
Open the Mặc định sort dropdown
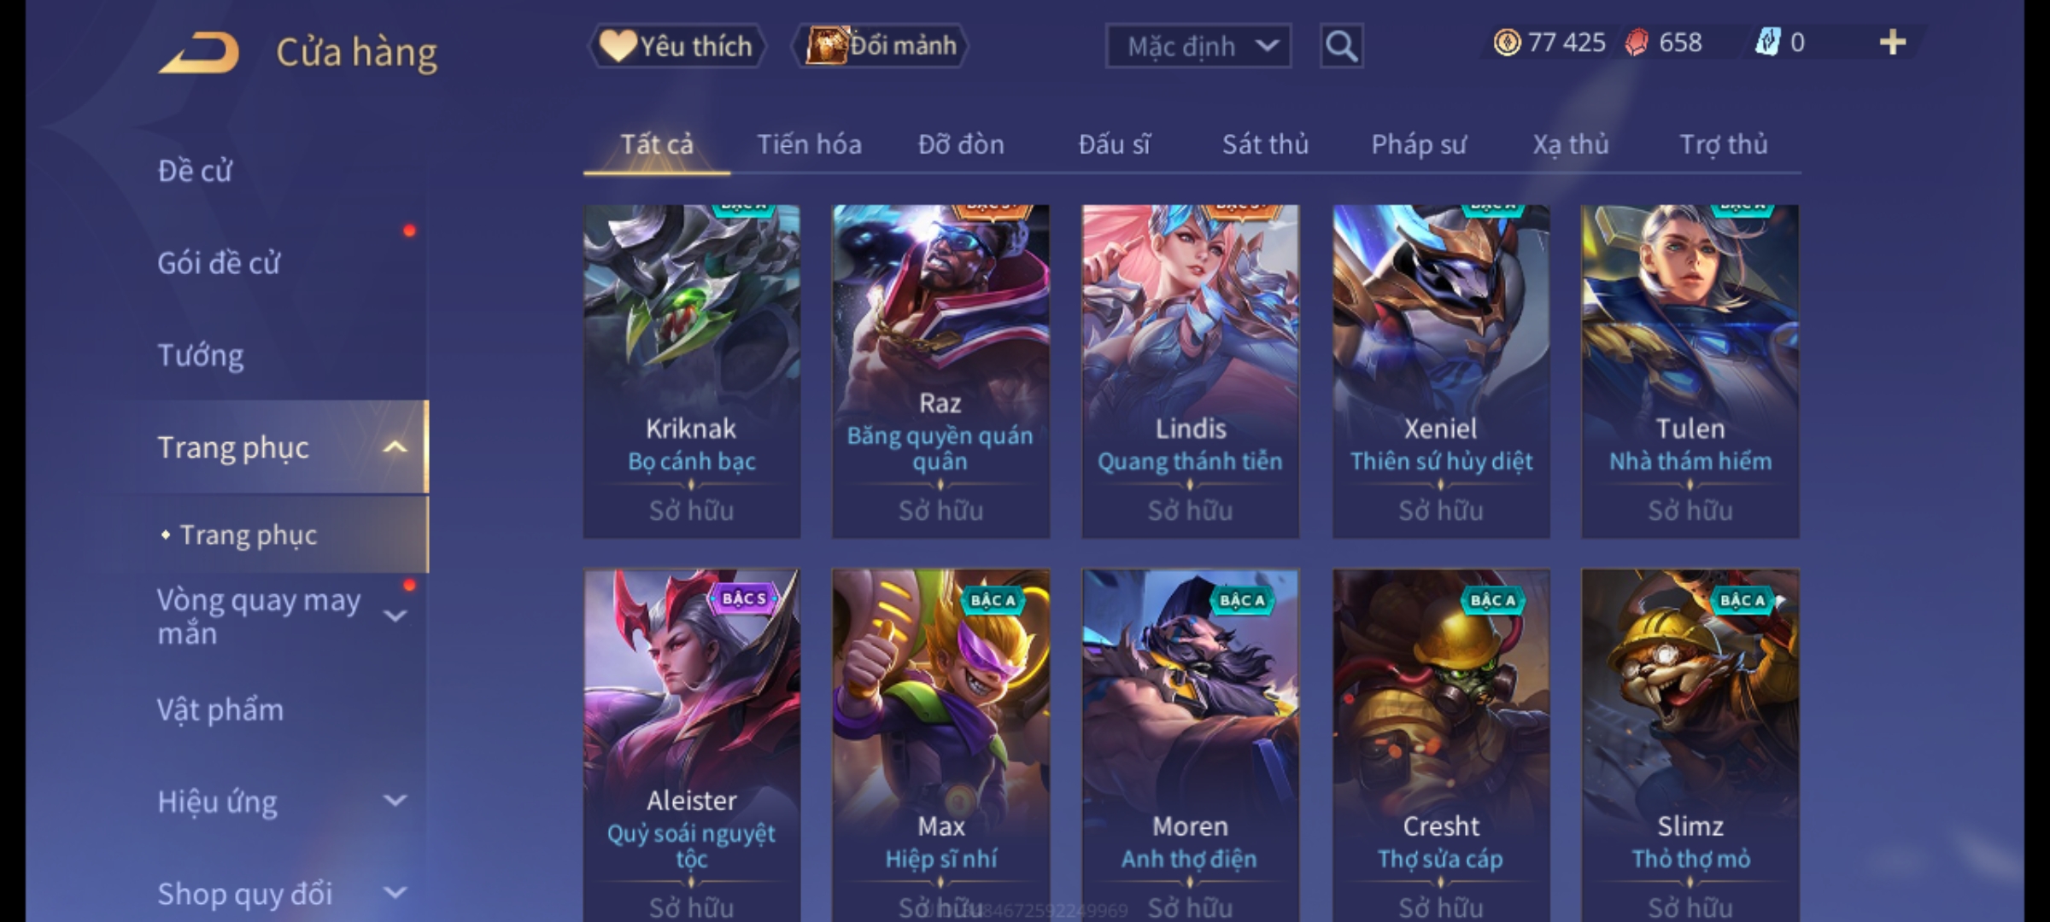tap(1198, 46)
